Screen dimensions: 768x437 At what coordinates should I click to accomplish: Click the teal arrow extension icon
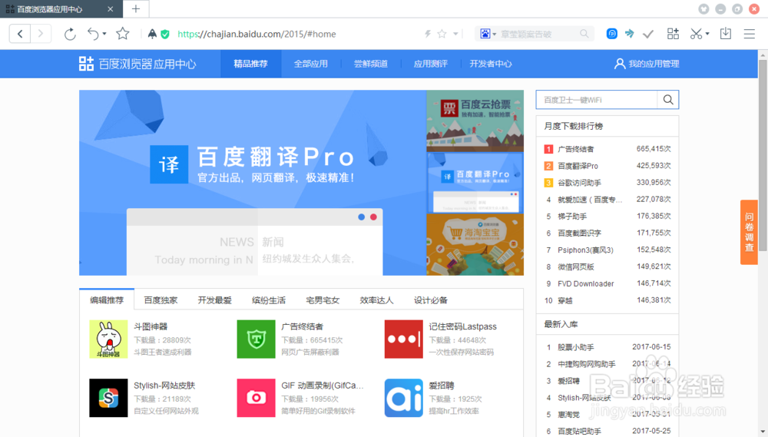point(630,34)
